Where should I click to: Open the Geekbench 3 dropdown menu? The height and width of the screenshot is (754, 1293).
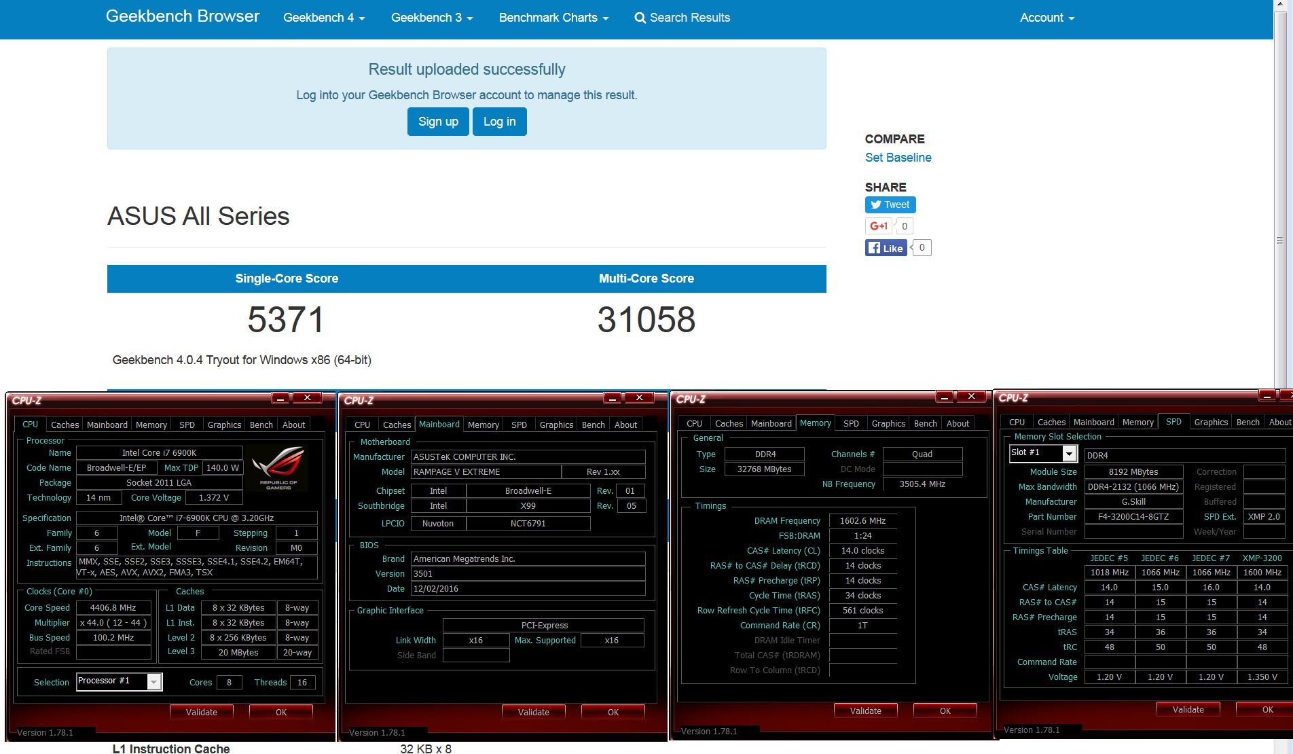pyautogui.click(x=432, y=18)
